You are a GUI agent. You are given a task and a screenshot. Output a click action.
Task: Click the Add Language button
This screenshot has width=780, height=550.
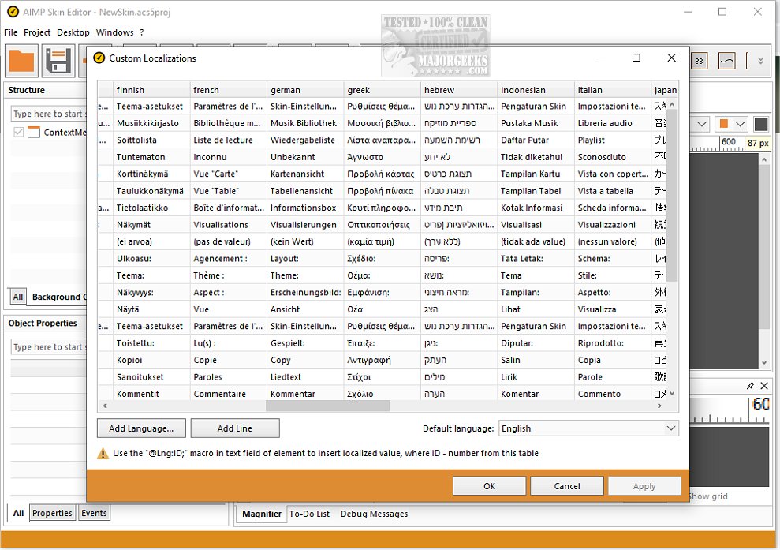point(141,428)
